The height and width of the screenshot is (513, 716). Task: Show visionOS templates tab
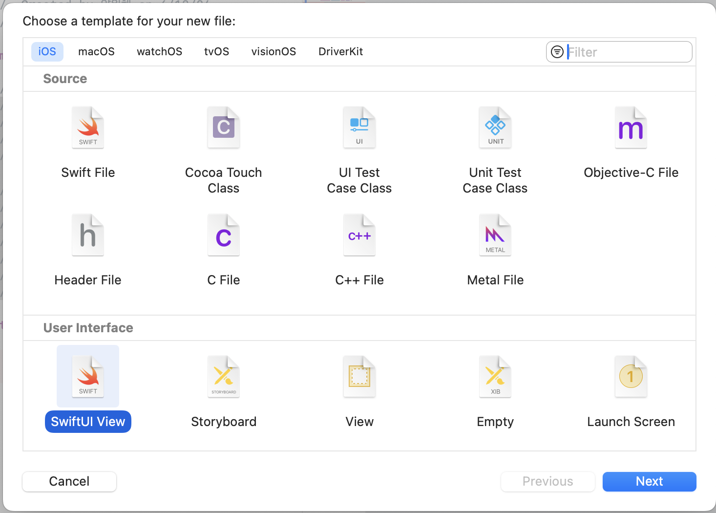[274, 52]
